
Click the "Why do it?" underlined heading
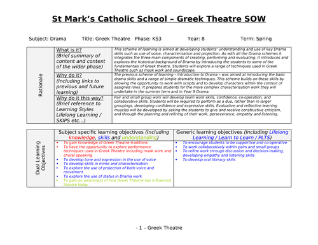pyautogui.click(x=69, y=76)
